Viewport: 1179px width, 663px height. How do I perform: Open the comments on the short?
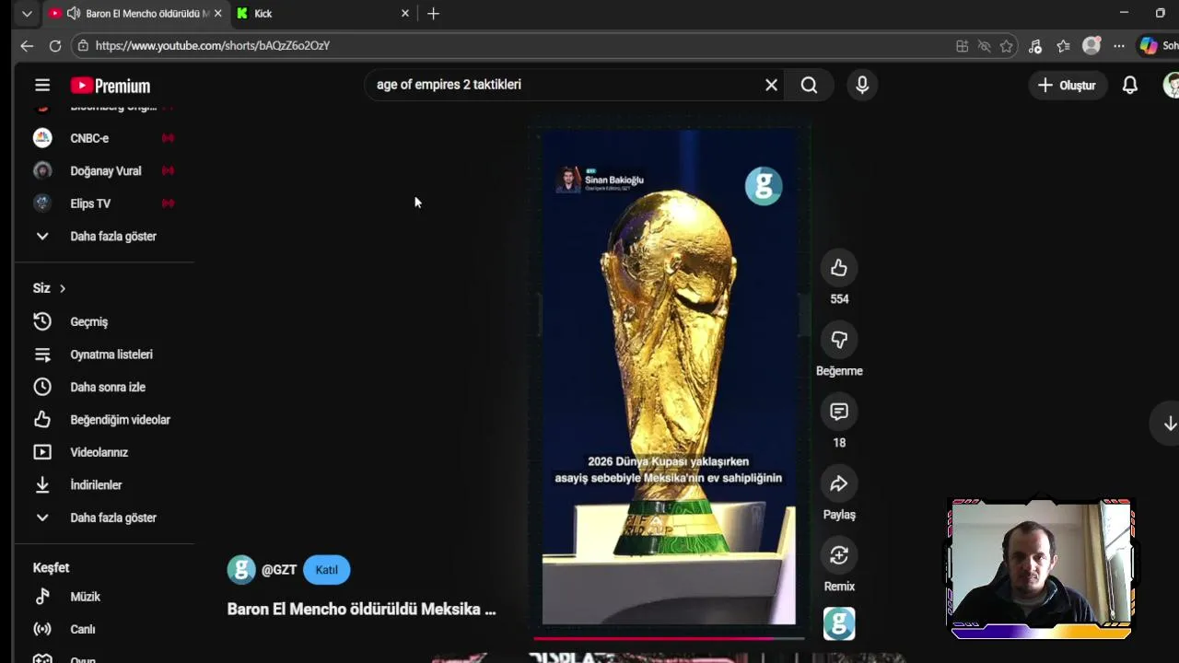click(839, 412)
